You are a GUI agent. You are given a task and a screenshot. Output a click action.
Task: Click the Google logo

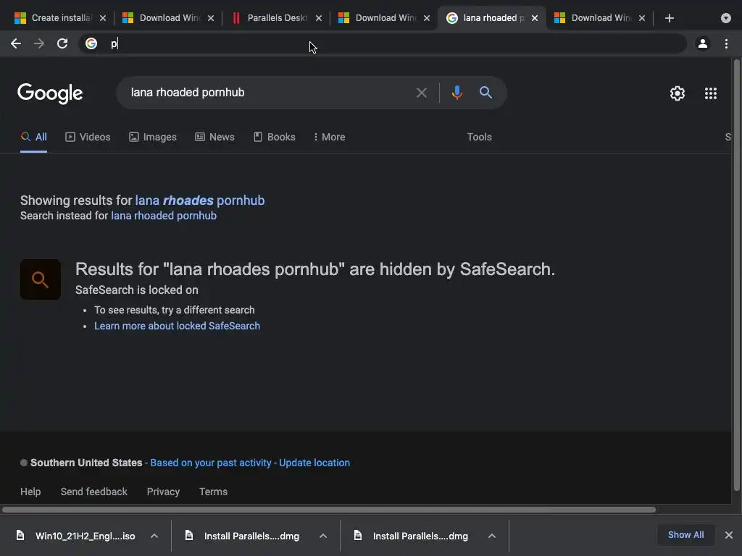[x=50, y=93]
